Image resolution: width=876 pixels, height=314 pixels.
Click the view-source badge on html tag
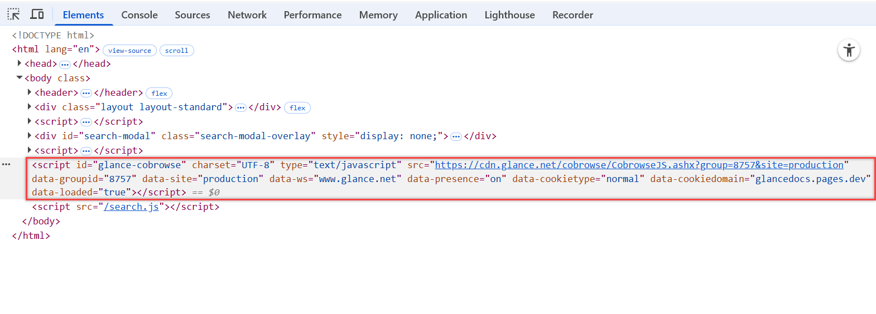[x=129, y=51]
